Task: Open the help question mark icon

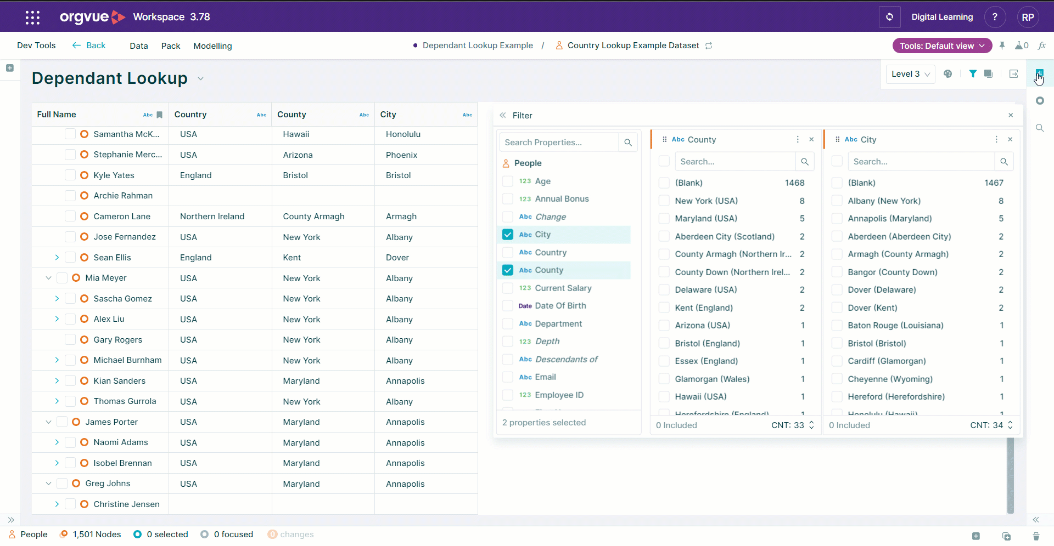Action: pyautogui.click(x=995, y=17)
